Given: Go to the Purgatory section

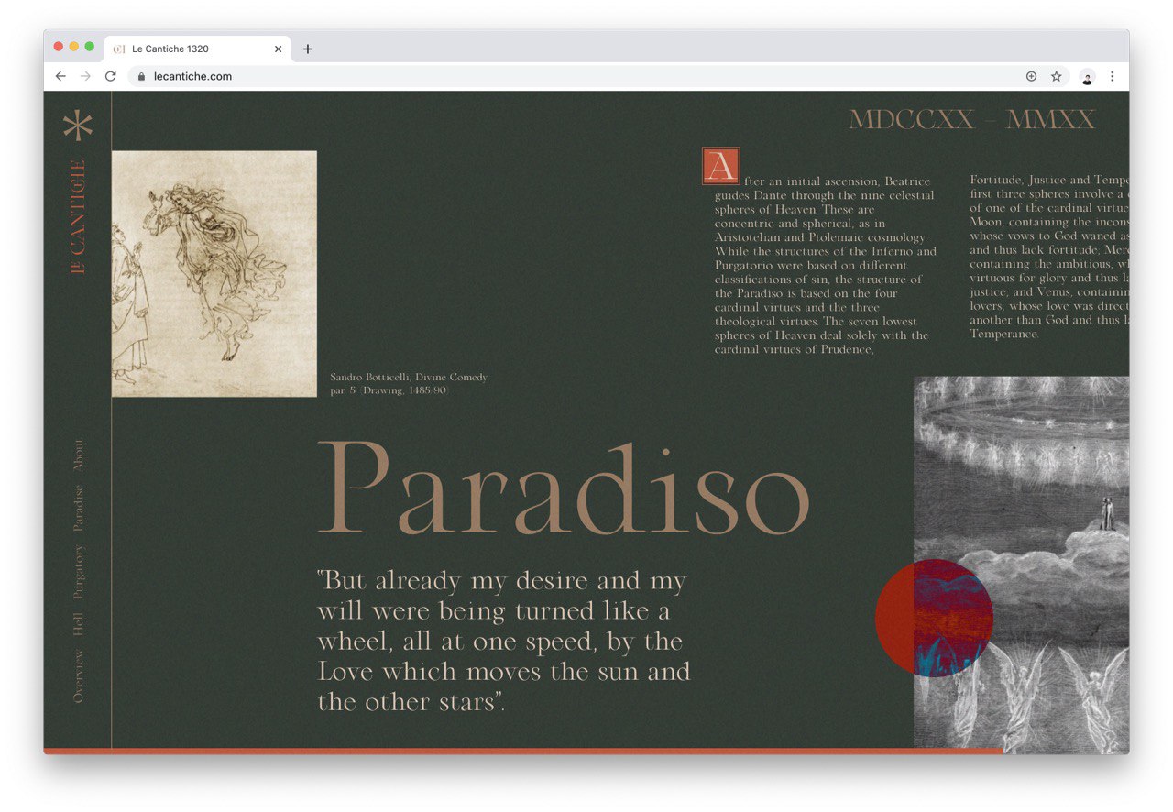Looking at the screenshot, I should [78, 572].
